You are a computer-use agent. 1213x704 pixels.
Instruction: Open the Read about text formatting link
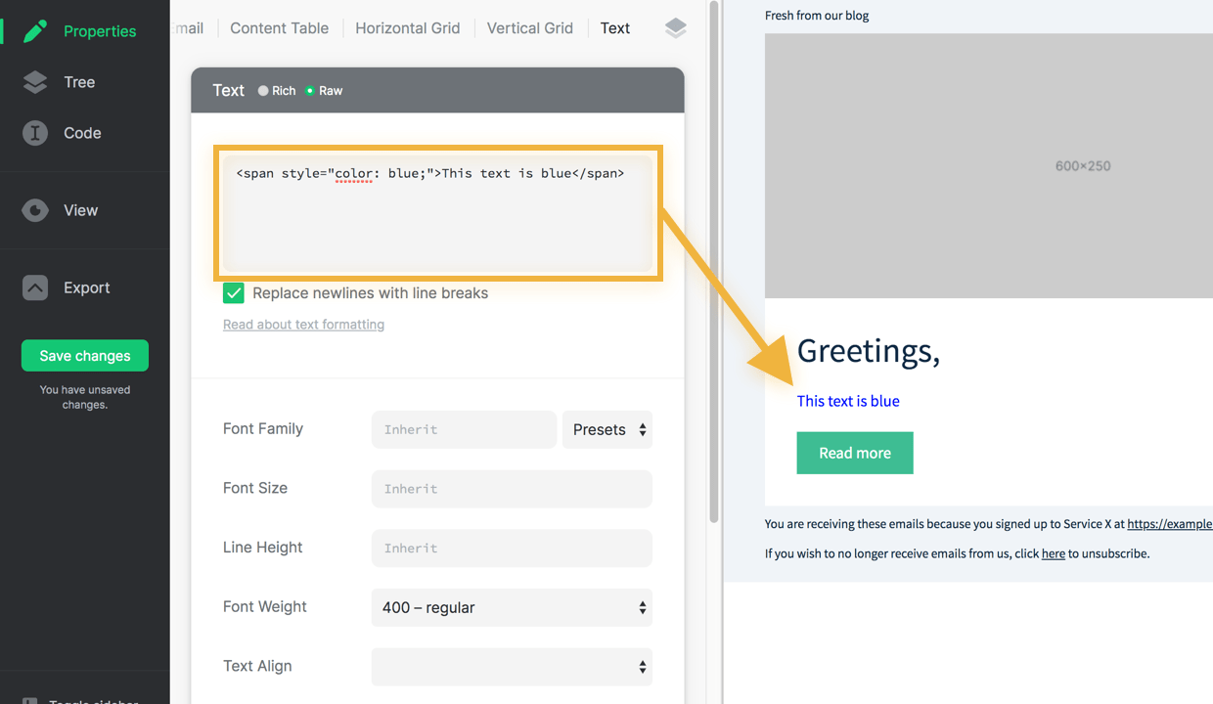point(303,324)
